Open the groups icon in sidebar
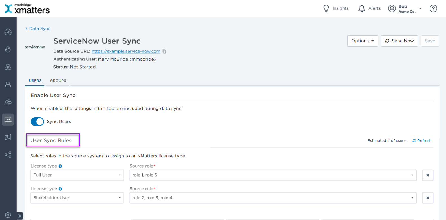 8,102
